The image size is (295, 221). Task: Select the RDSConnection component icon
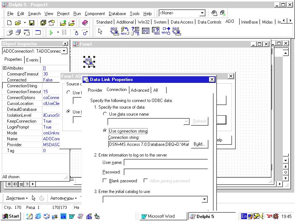point(177,31)
